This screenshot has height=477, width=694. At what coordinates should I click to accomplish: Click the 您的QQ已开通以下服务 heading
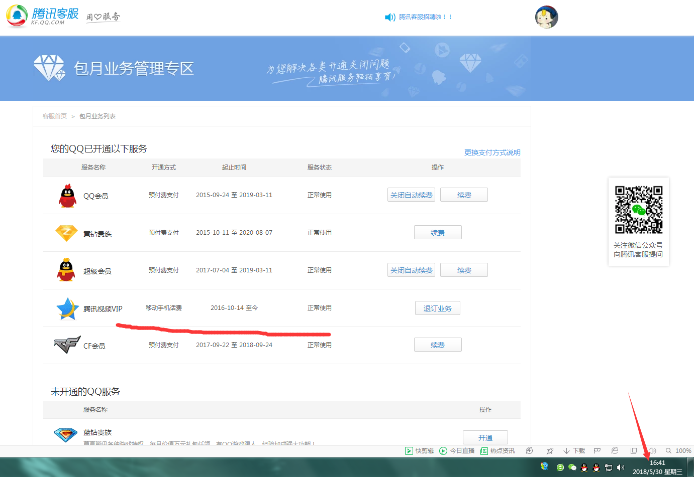coord(99,149)
